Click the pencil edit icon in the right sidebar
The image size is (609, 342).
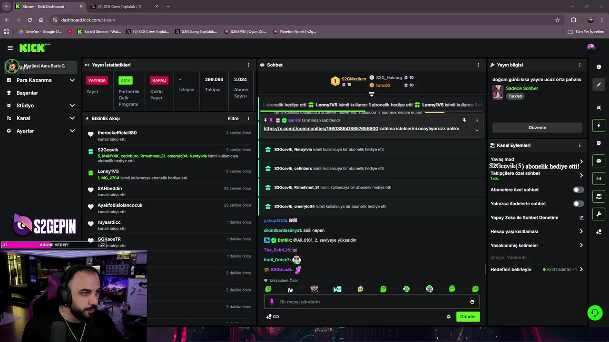click(x=599, y=85)
